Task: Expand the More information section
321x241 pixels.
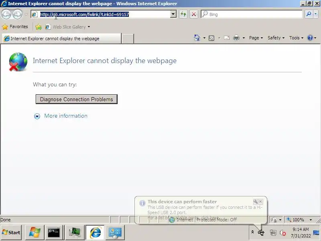Action: click(37, 116)
